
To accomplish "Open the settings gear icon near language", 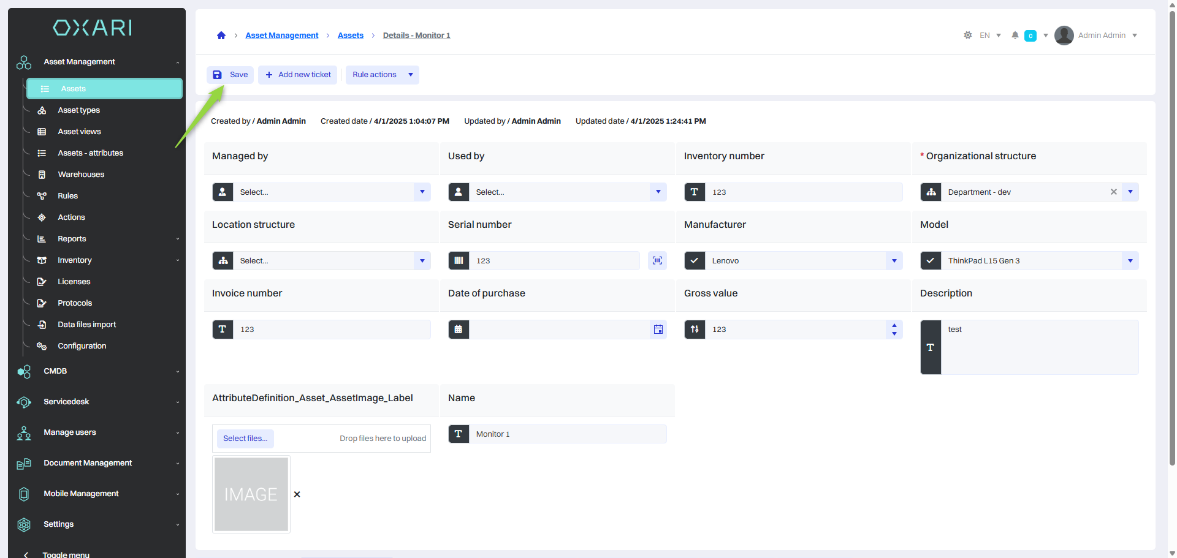I will tap(967, 36).
